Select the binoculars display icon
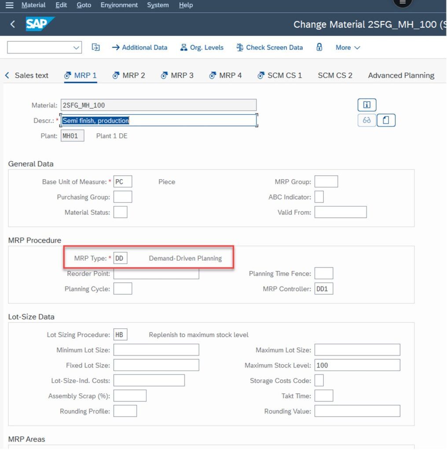 click(366, 120)
